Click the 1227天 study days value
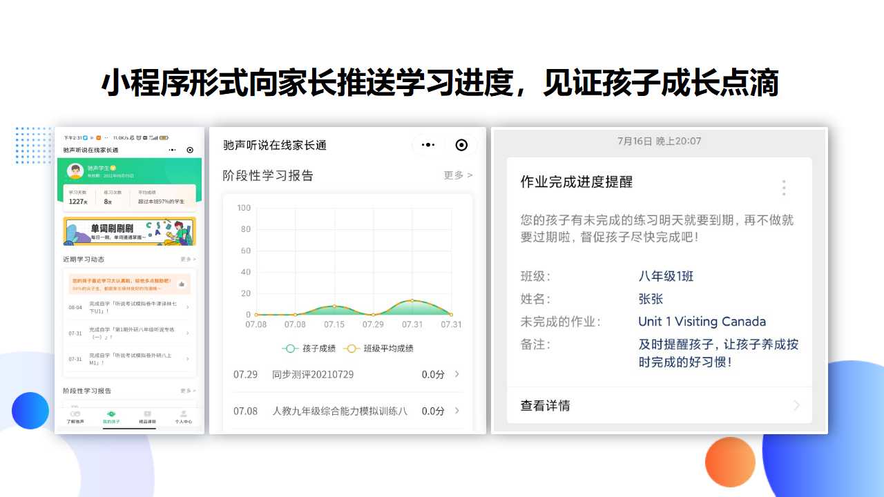 point(78,202)
